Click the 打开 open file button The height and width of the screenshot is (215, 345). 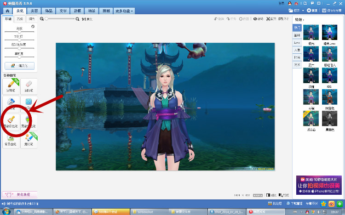click(x=294, y=11)
